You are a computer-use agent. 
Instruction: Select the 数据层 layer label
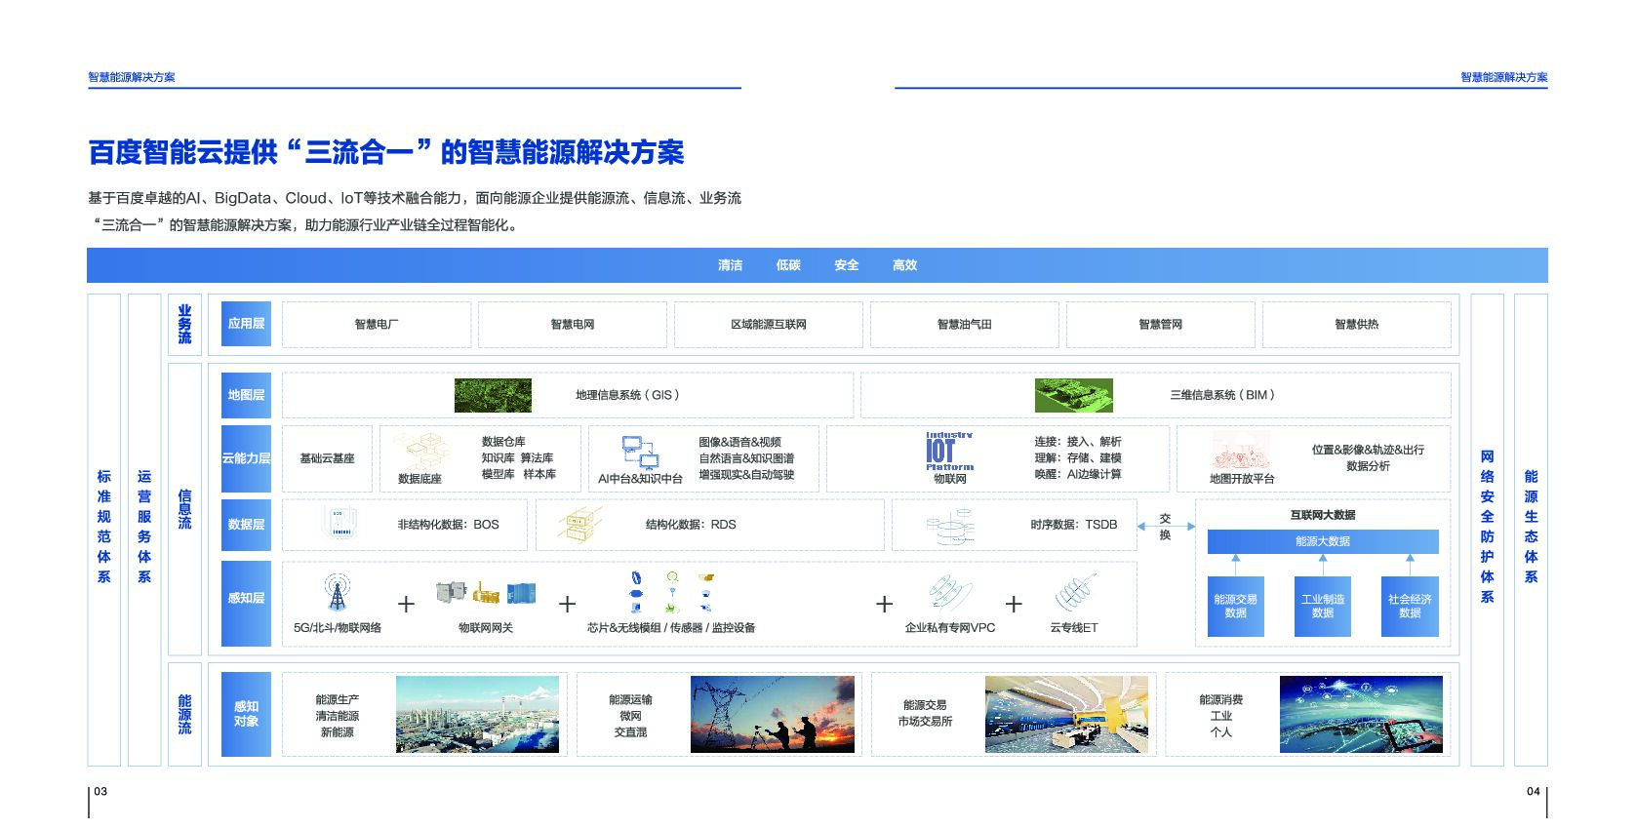coord(246,525)
